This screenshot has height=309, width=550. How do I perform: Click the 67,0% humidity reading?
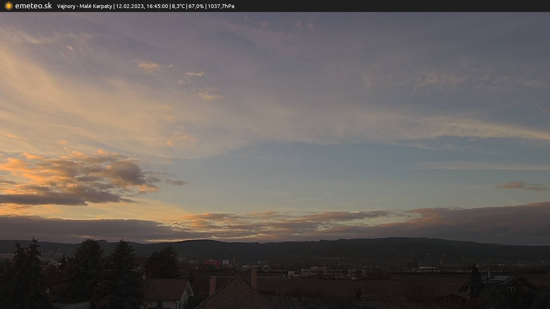coord(196,6)
